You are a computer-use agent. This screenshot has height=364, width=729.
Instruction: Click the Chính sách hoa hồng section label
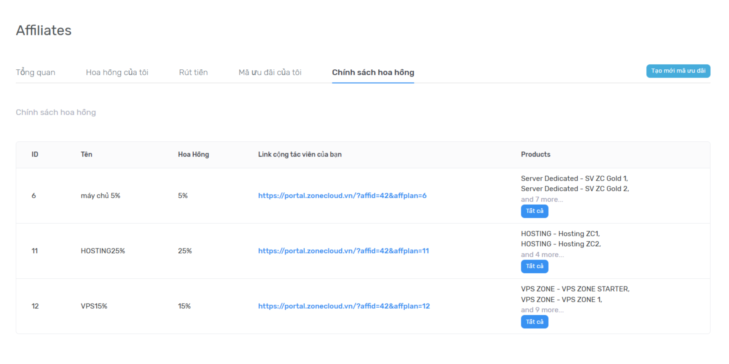[56, 112]
